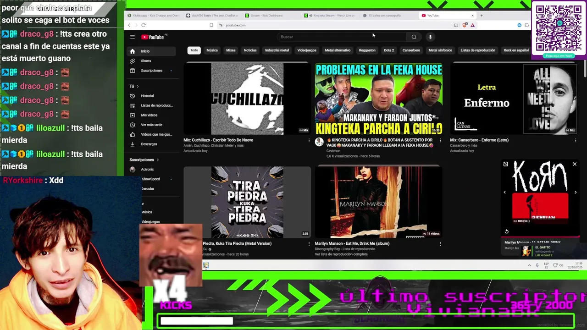The image size is (587, 330).
Task: Select the Industrial metal chip
Action: [x=277, y=50]
